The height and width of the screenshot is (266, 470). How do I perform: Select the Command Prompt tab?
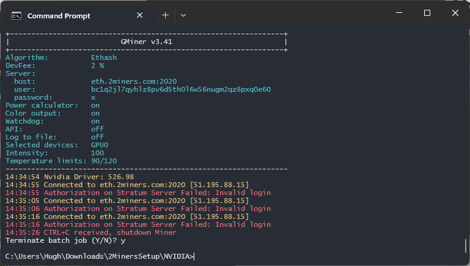click(x=79, y=16)
